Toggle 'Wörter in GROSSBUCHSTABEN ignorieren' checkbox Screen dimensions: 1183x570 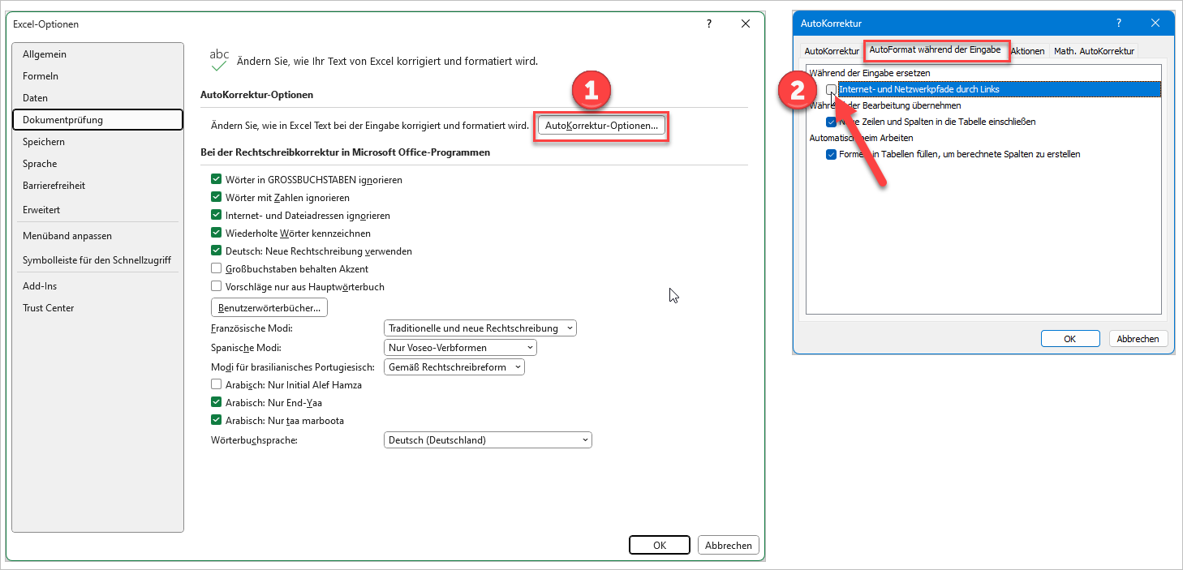[x=217, y=180]
